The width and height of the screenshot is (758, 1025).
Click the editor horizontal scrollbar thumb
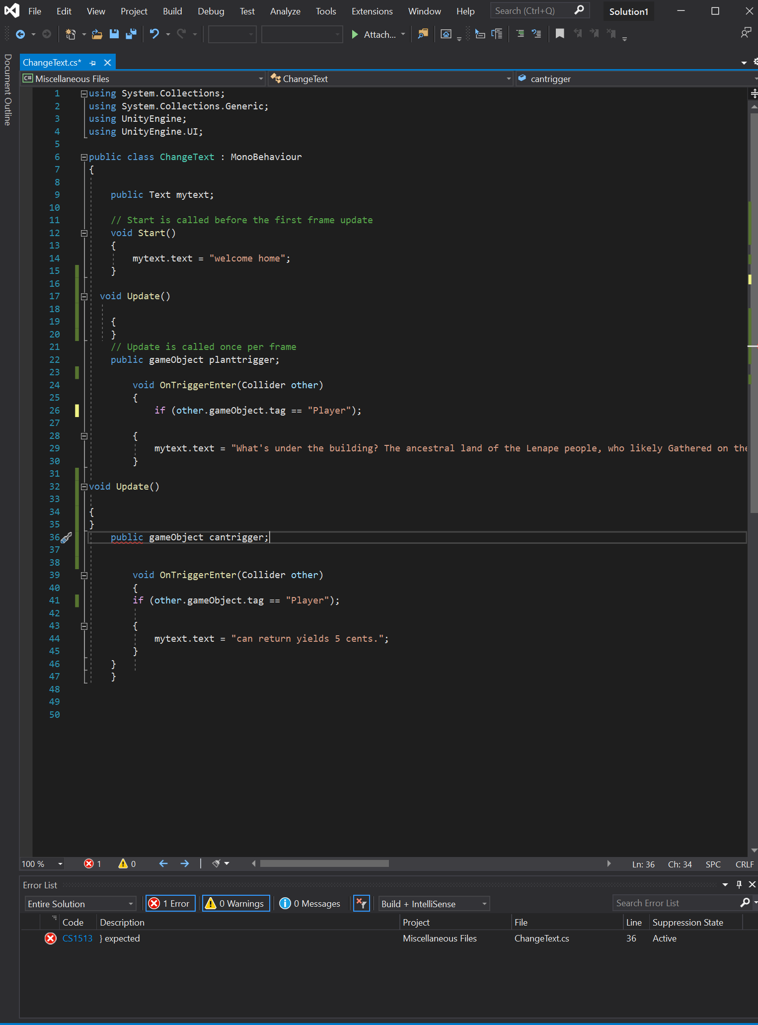(x=324, y=863)
